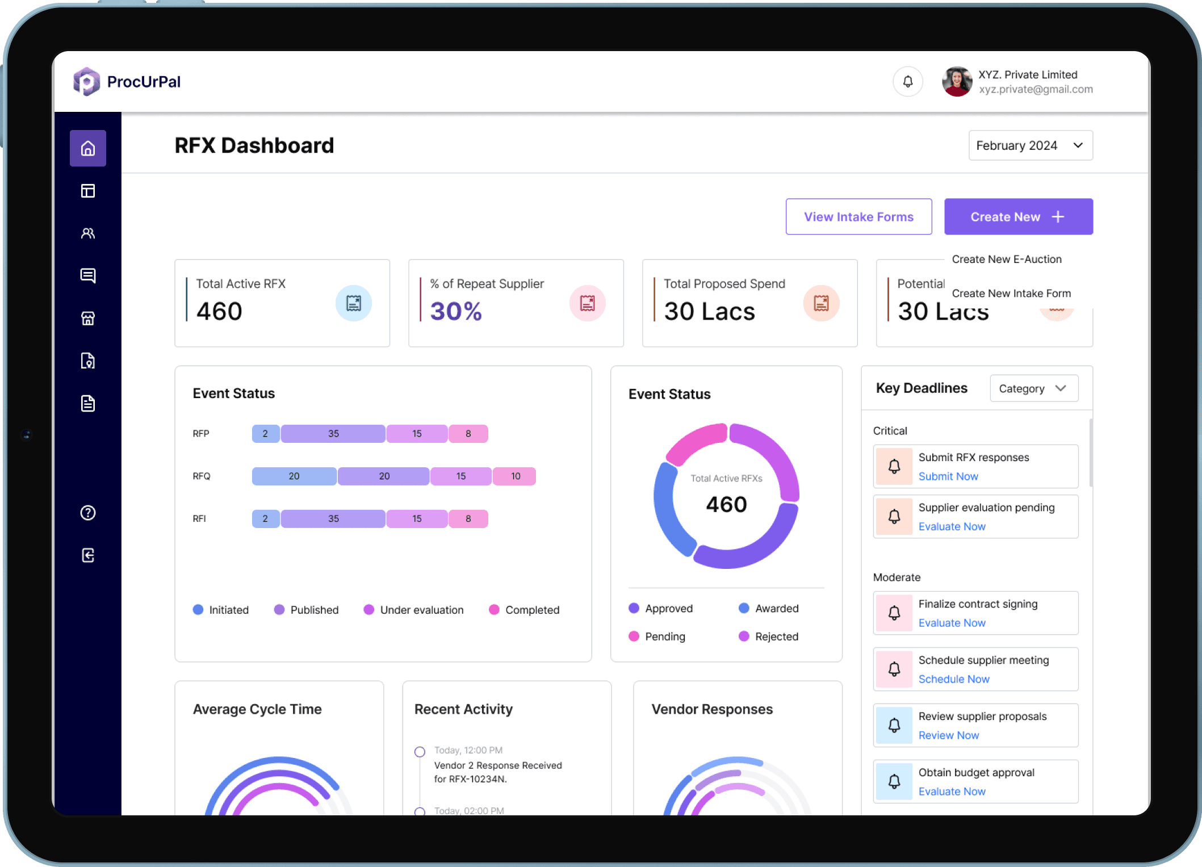Open the vendor store sidebar icon
1202x867 pixels.
tap(87, 319)
